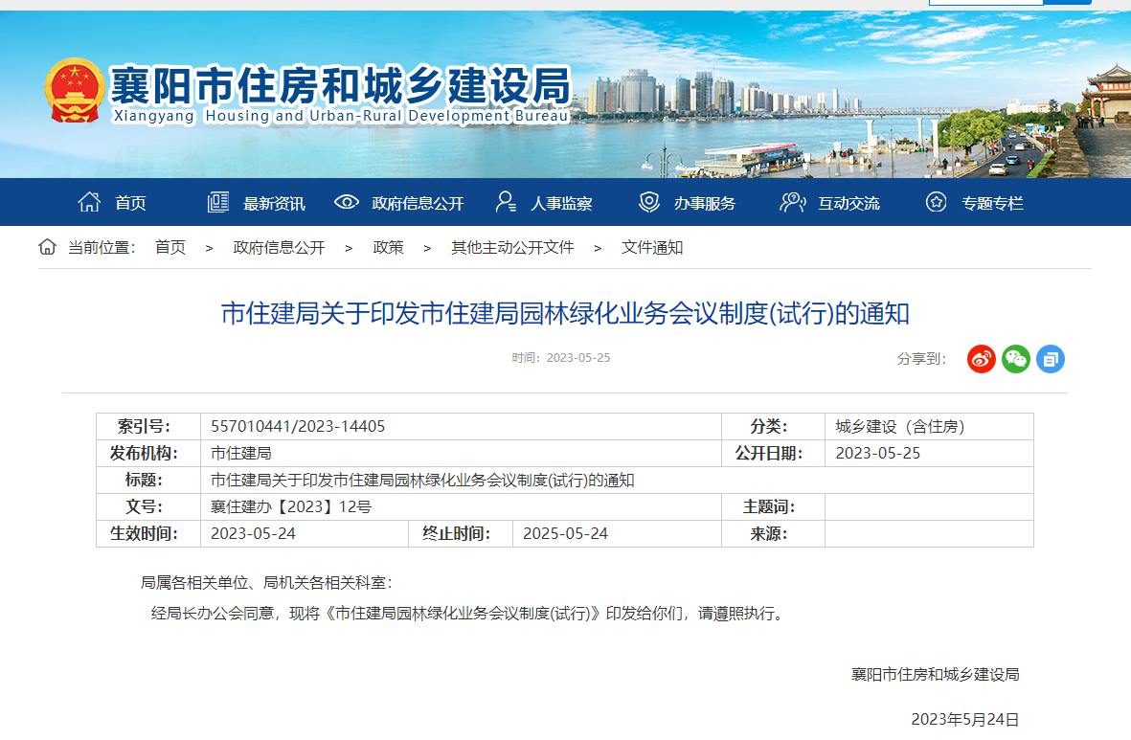The image size is (1131, 740).
Task: Click the people icon beside 互动交流
Action: (792, 202)
